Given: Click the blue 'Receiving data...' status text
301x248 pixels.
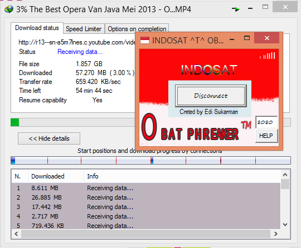Looking at the screenshot, I should (80, 52).
